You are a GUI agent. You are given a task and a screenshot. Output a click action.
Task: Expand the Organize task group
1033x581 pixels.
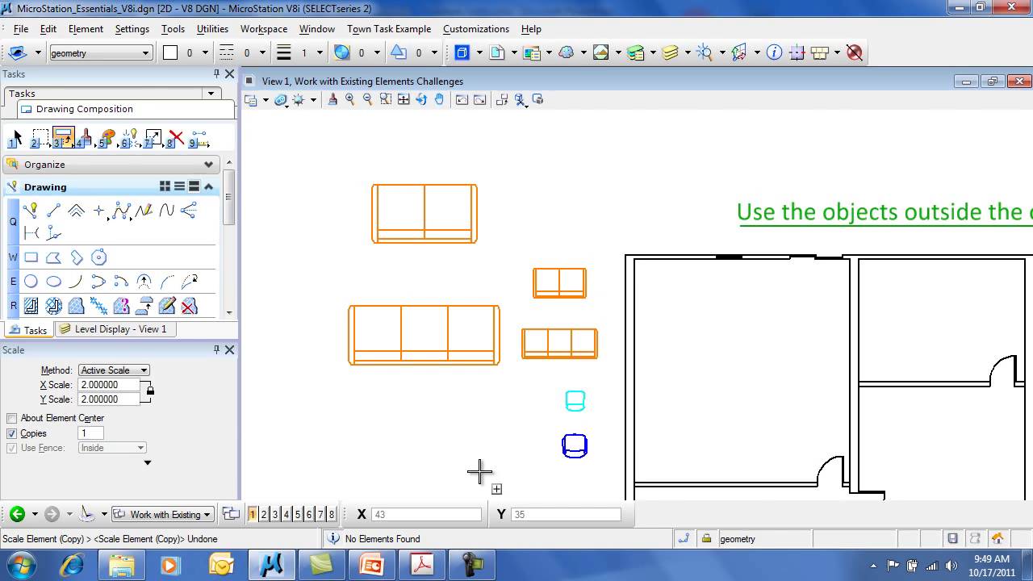208,164
